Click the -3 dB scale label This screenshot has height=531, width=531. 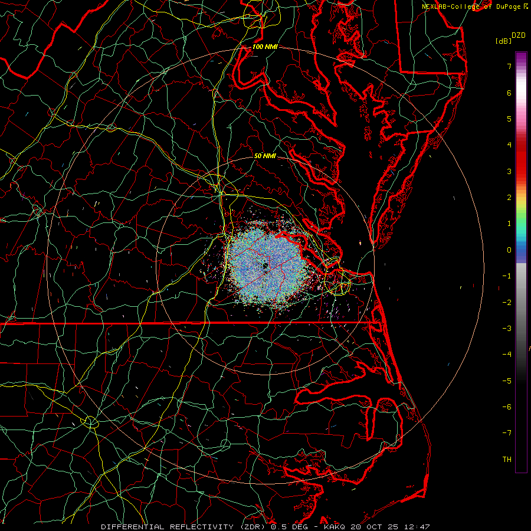pyautogui.click(x=507, y=329)
